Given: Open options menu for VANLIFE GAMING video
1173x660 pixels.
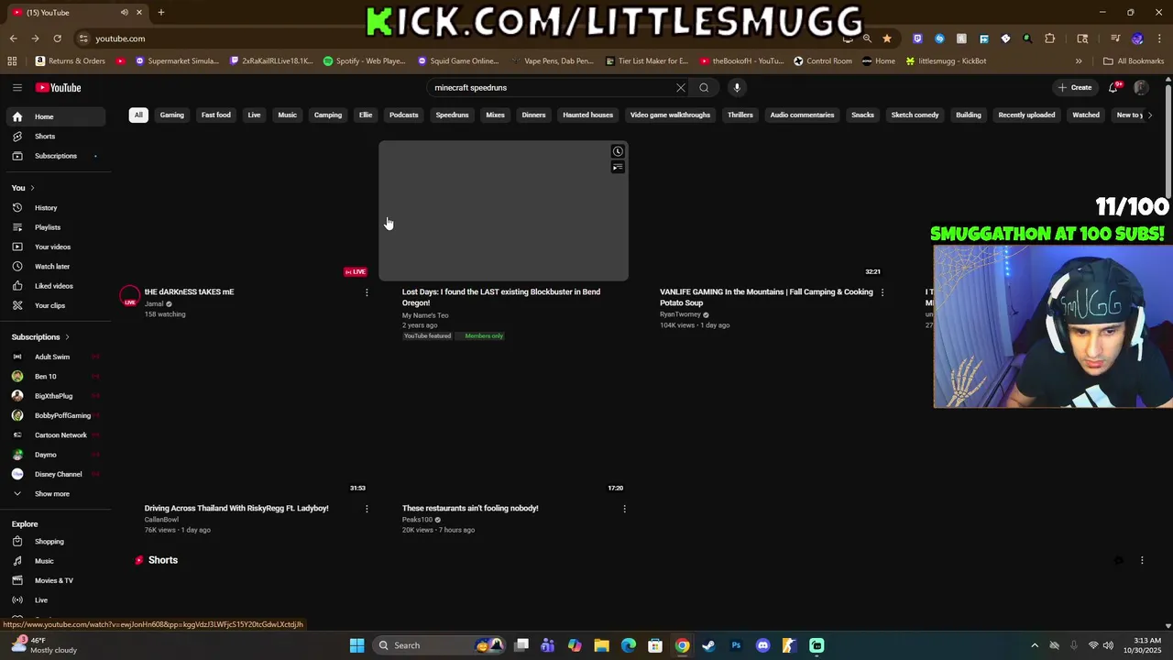Looking at the screenshot, I should 882,292.
